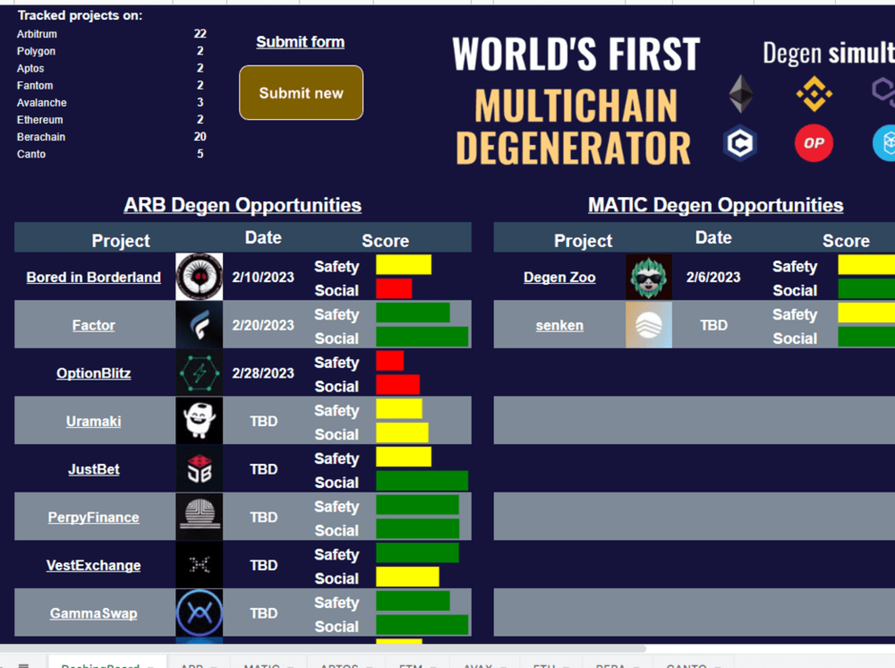Select the 2/6/2023 date cell

tap(713, 277)
